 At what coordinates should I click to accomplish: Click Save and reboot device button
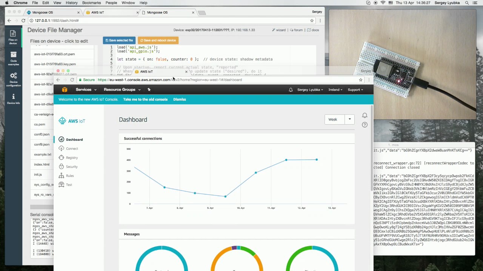[158, 40]
